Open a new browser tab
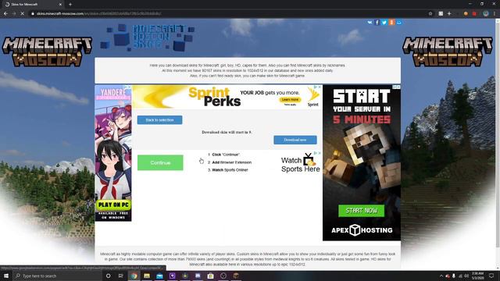This screenshot has width=500, height=281. pos(70,5)
